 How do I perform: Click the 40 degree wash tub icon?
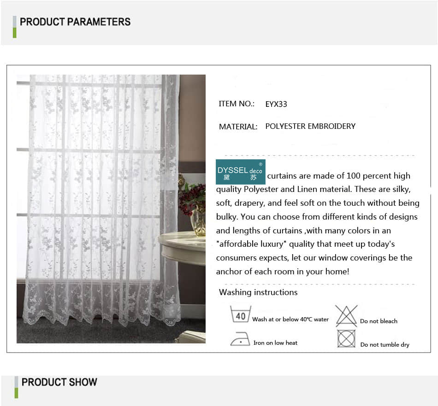coord(241,314)
